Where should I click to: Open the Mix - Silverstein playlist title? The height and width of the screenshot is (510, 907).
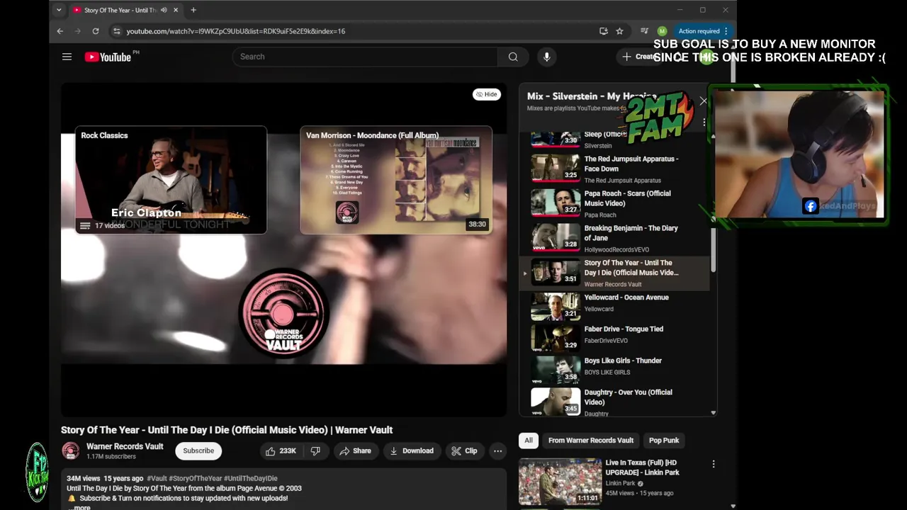click(592, 96)
